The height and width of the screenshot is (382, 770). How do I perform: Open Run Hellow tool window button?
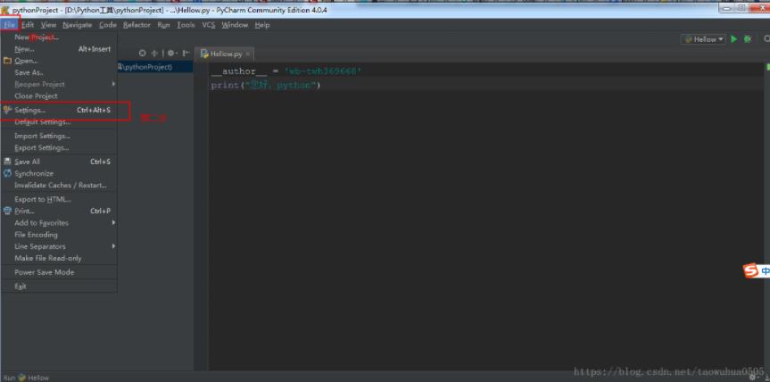coord(26,378)
